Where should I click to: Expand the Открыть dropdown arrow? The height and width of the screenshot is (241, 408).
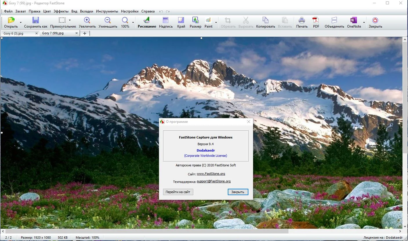click(21, 22)
